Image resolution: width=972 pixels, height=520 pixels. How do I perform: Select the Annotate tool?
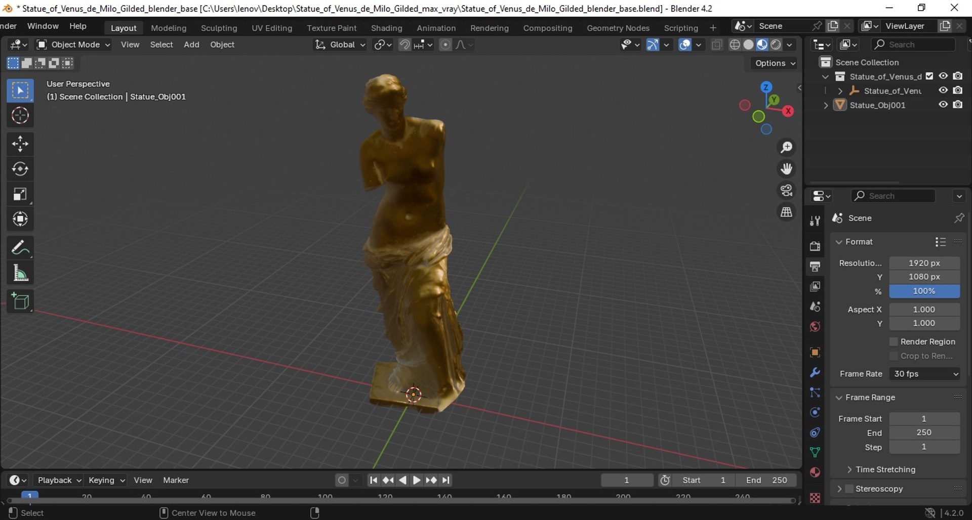pos(20,248)
